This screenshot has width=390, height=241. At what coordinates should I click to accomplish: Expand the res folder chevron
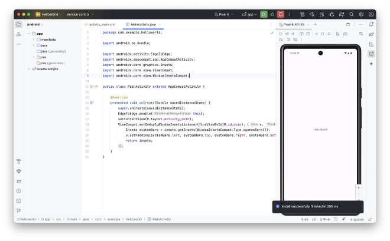click(34, 57)
